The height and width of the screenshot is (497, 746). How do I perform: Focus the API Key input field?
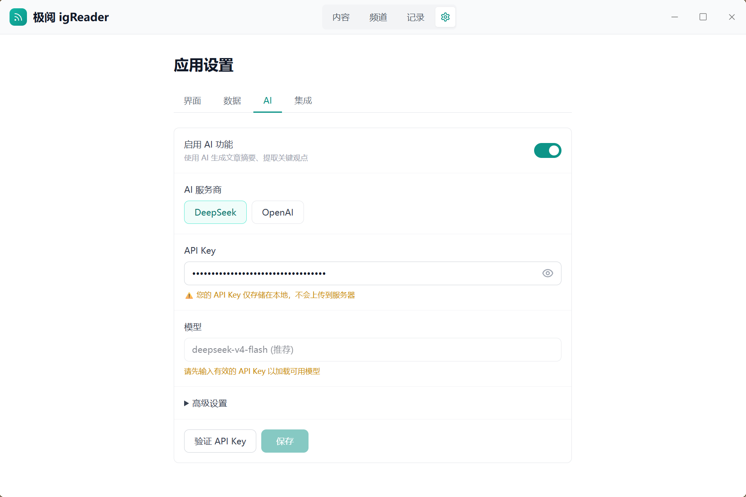[x=373, y=273]
